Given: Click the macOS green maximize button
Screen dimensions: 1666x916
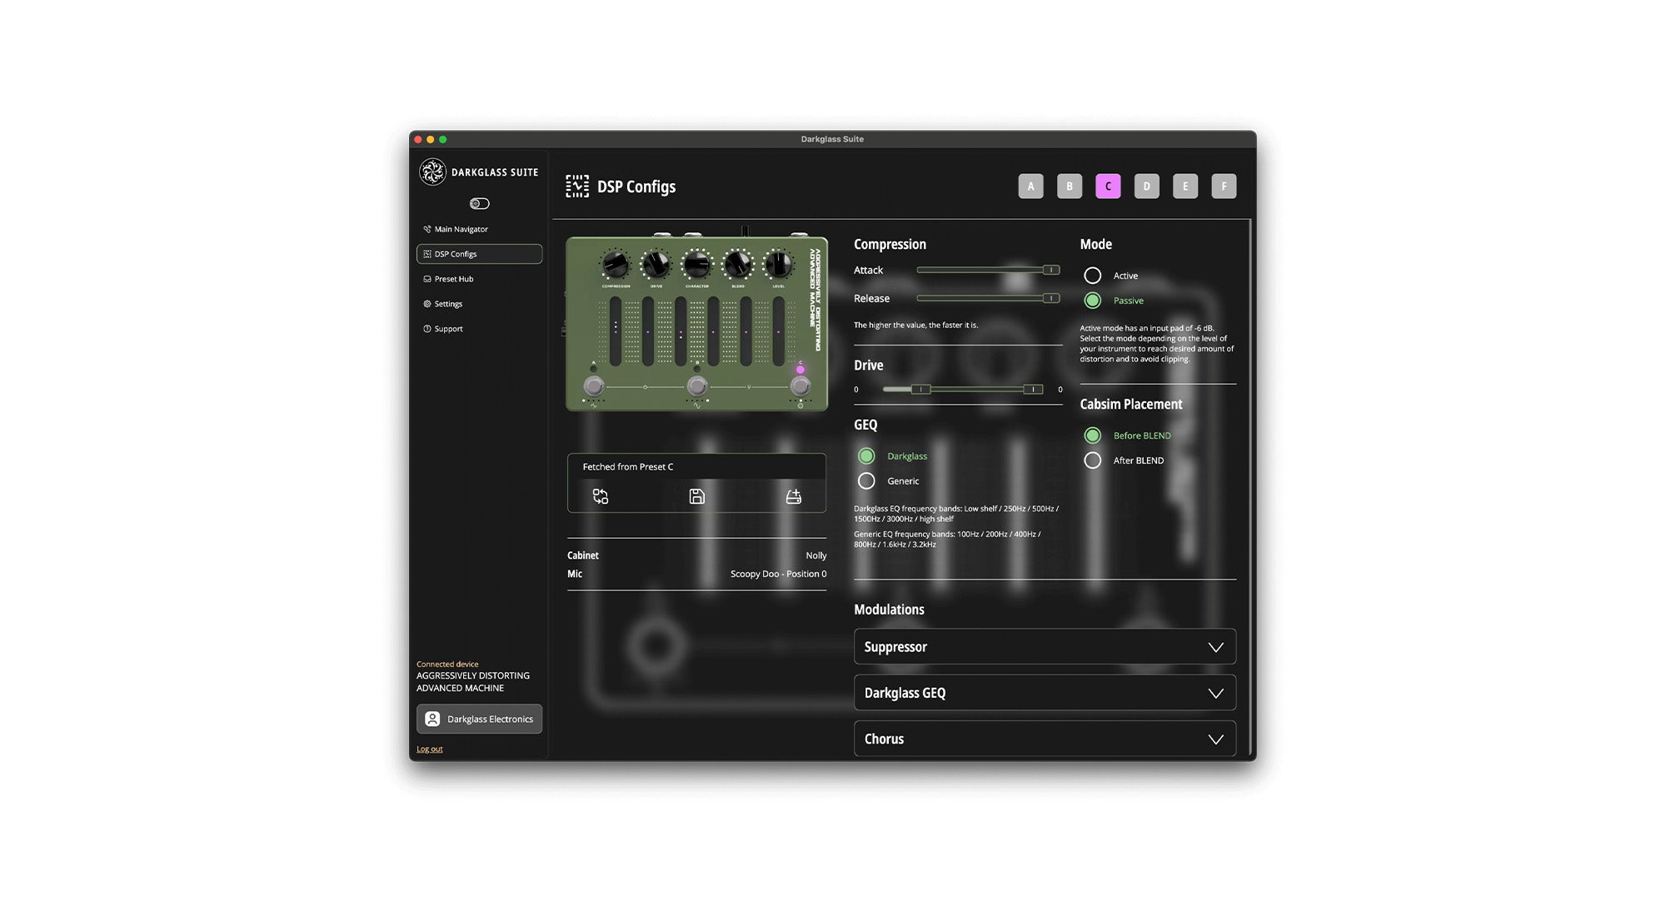Looking at the screenshot, I should tap(443, 140).
